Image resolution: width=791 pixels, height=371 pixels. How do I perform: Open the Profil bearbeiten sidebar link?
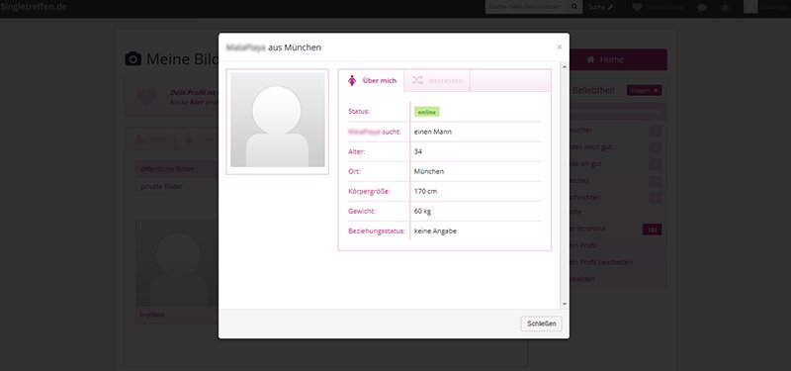pos(600,262)
